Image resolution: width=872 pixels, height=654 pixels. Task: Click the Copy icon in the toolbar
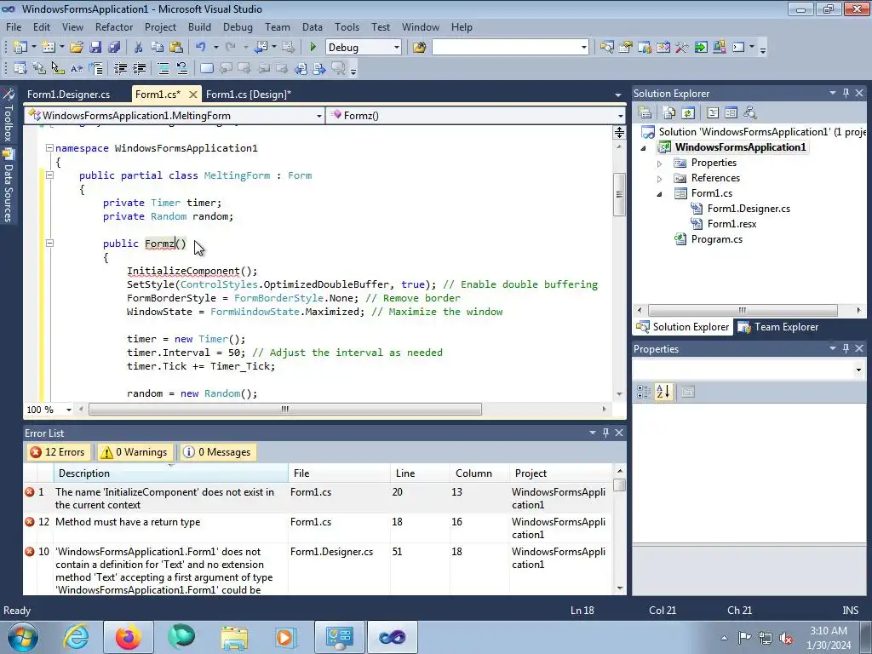[158, 48]
